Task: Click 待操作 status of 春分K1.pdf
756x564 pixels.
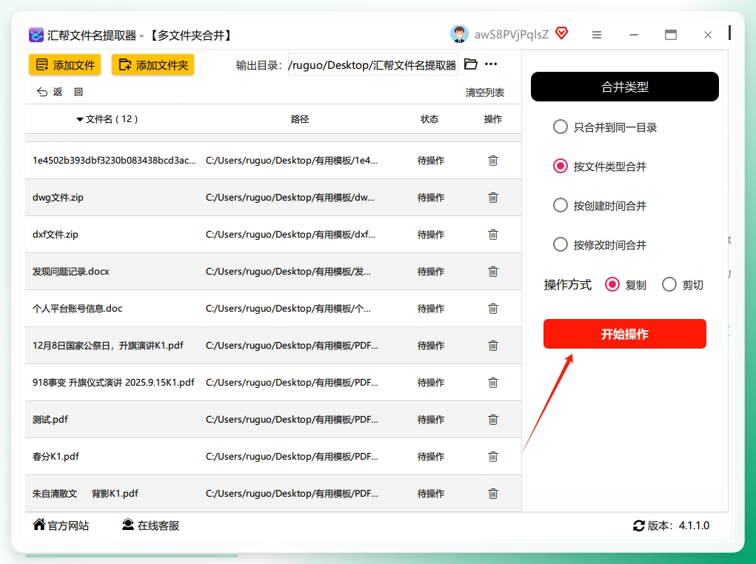Action: [x=430, y=457]
